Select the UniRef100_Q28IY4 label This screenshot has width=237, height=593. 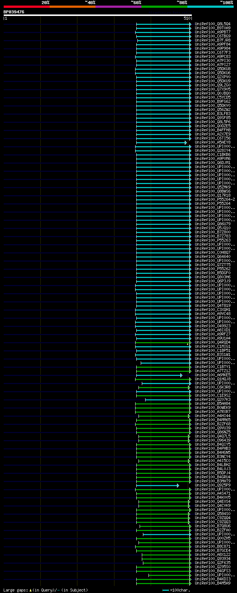click(213, 151)
